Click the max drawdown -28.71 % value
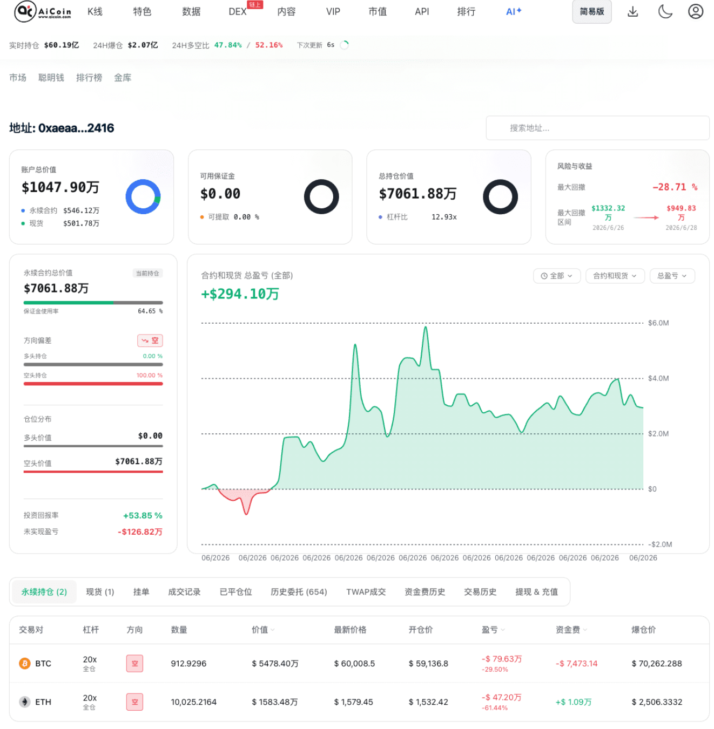Image resolution: width=714 pixels, height=729 pixels. [675, 187]
